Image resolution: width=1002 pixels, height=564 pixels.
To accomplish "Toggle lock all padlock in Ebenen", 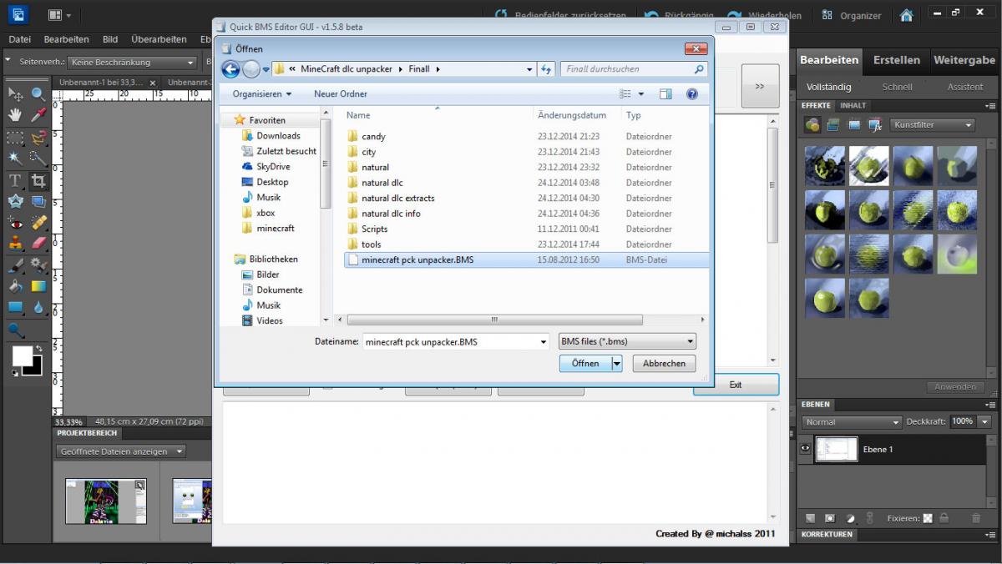I will click(943, 518).
